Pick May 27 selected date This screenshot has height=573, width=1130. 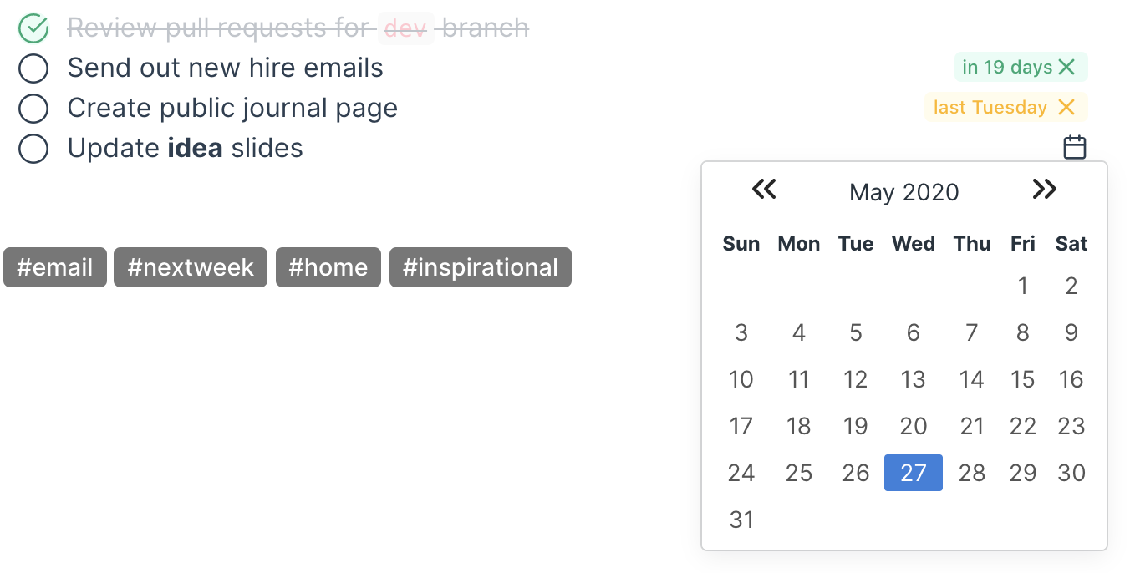tap(913, 473)
